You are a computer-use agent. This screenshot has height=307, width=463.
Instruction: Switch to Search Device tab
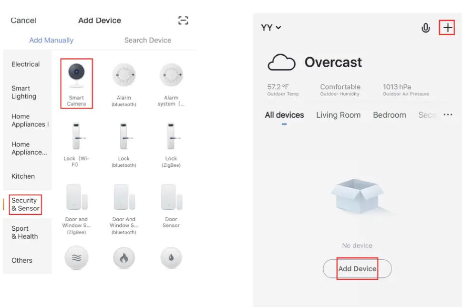(148, 40)
